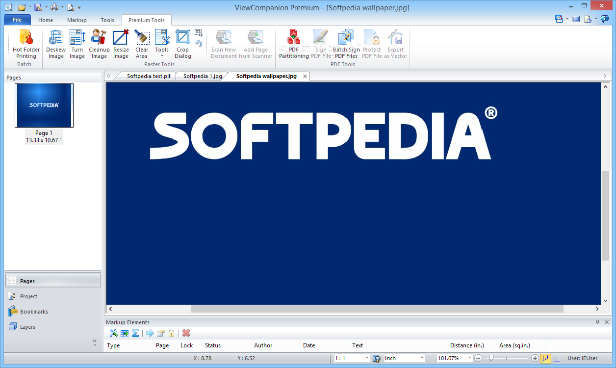Click the sigma sum icon in Markup Elements
The height and width of the screenshot is (368, 616).
coord(135,333)
